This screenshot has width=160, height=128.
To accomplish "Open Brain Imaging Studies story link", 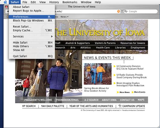I will point(130,84).
